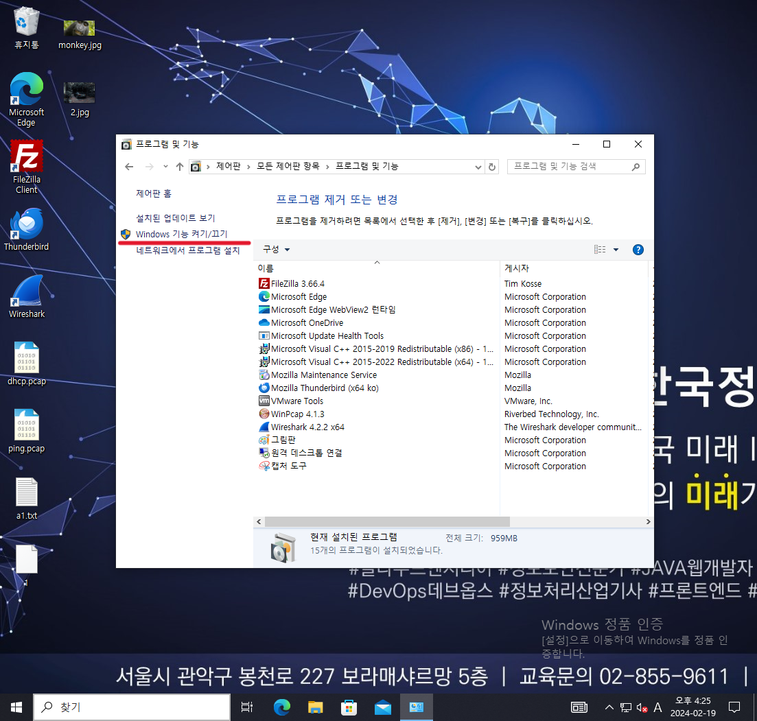The image size is (757, 721).
Task: Open 제어판 홈 link
Action: (x=154, y=193)
